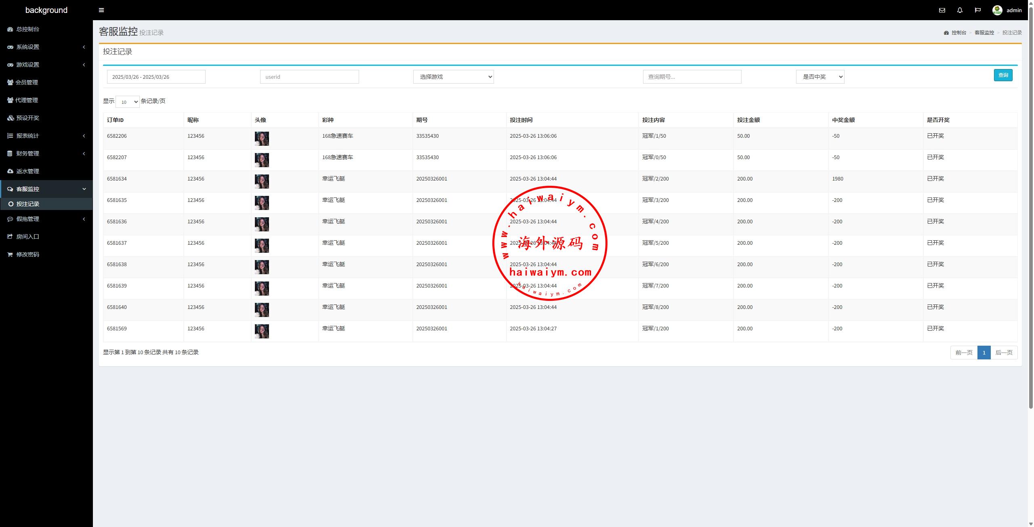This screenshot has width=1034, height=527.
Task: Click the 查询 search button
Action: [1003, 75]
